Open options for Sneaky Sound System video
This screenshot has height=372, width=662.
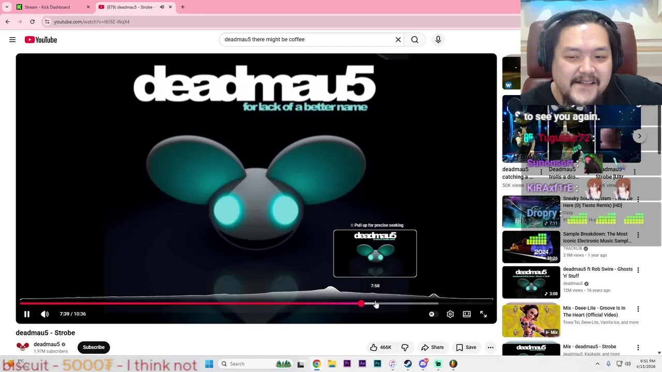coord(638,199)
